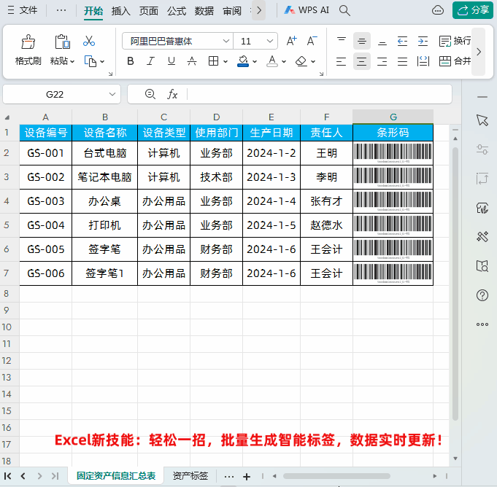Image resolution: width=497 pixels, height=487 pixels.
Task: Decrease font size with A- icon
Action: point(312,41)
